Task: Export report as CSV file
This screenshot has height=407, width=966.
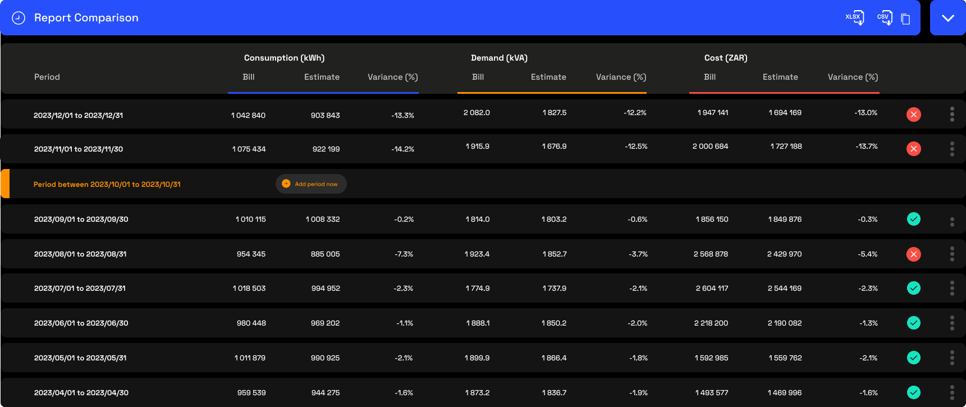Action: coord(885,18)
